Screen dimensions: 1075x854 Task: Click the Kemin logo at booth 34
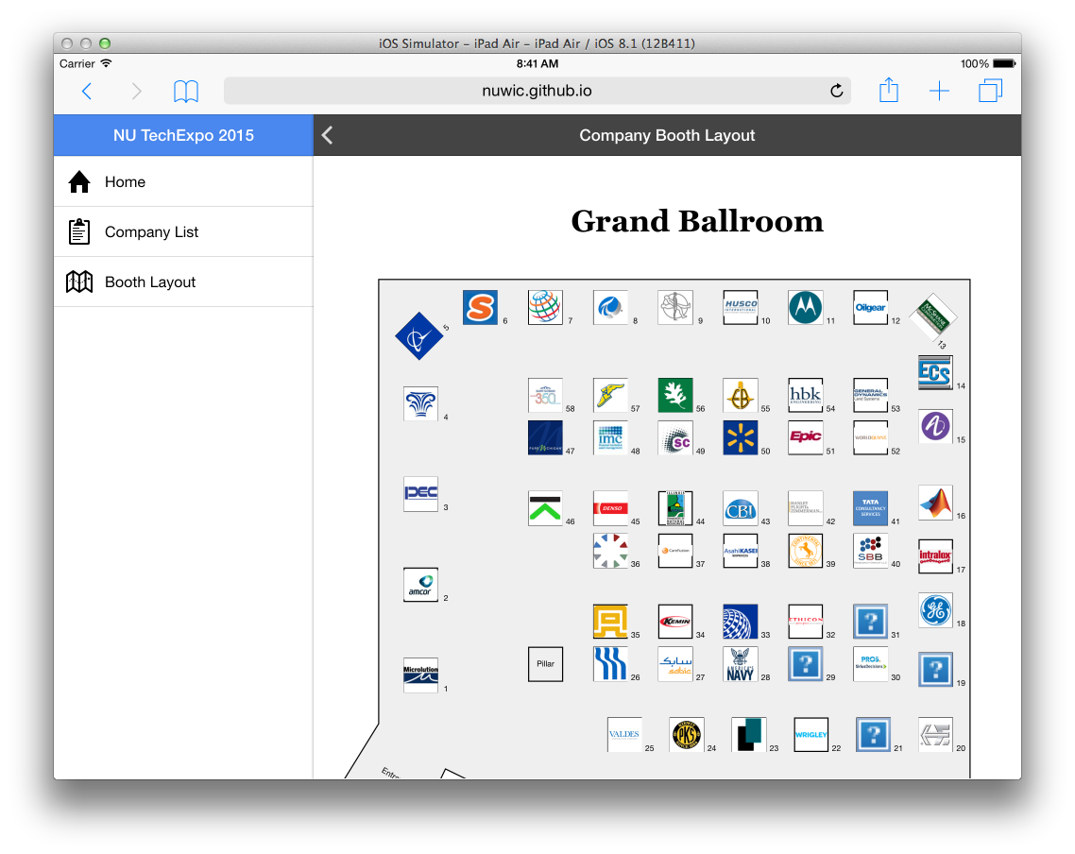pyautogui.click(x=675, y=621)
